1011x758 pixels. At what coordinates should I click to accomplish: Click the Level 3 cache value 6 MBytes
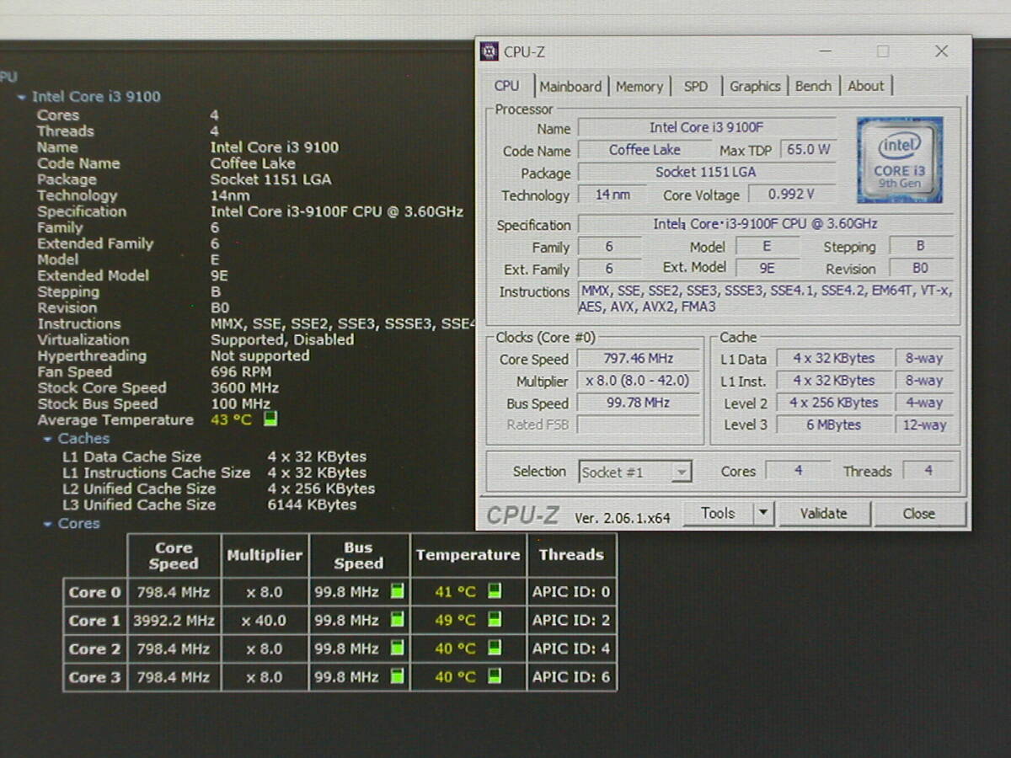pyautogui.click(x=833, y=424)
